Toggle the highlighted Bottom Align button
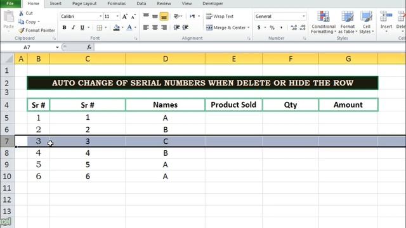The width and height of the screenshot is (406, 228). pos(164,16)
